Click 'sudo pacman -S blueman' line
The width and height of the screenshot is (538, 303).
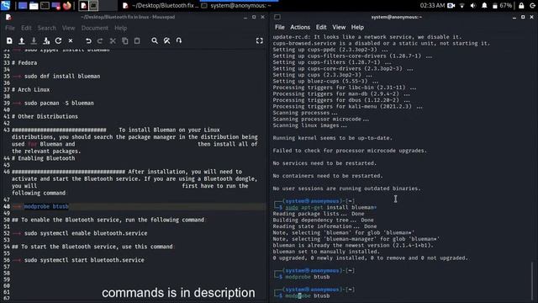pos(59,103)
